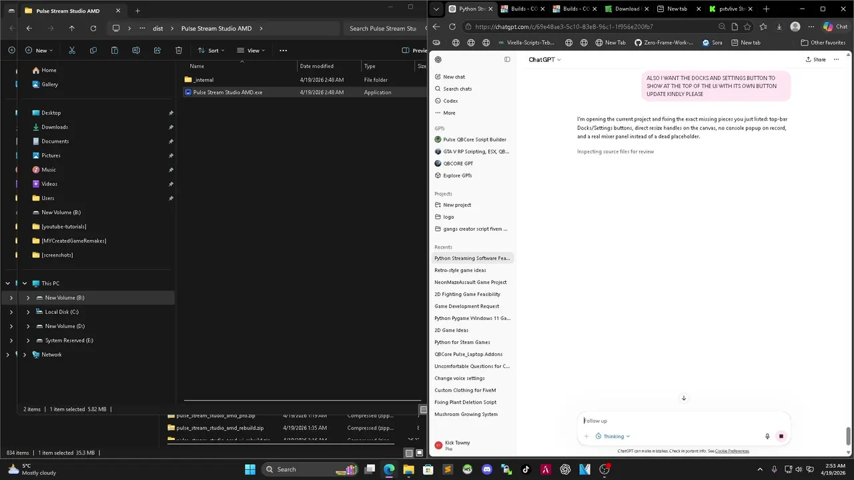Navigate back in File Explorer

coord(29,29)
